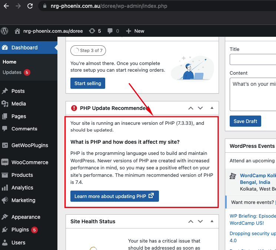The image size is (276, 250).
Task: Click the Start selling button
Action: (x=88, y=83)
